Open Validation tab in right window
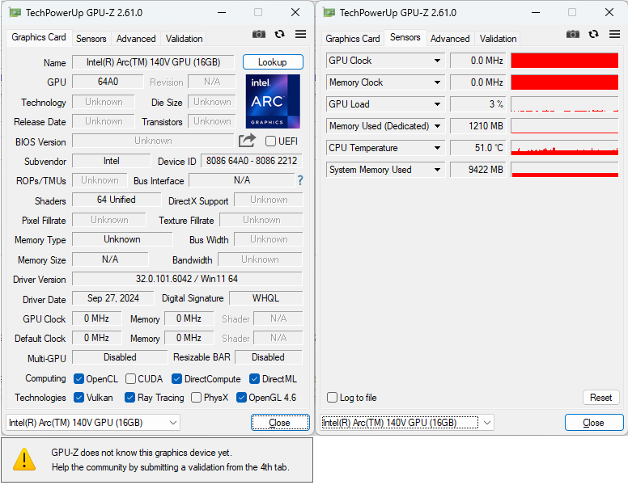Screen dimensions: 628x485 499,39
